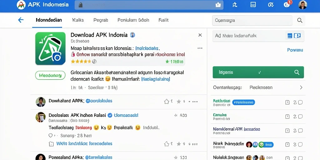Go back with the blue arrow
Viewport: 320px width, 160px height.
pos(21,20)
